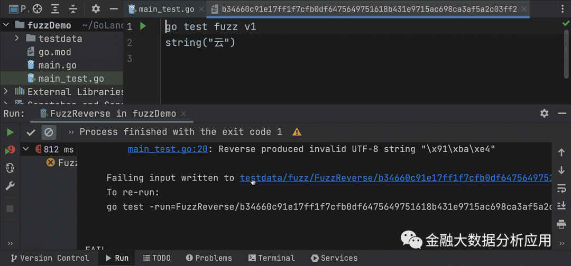Collapse all in Project tool window
Screen dimensions: 571x266
click(73, 9)
